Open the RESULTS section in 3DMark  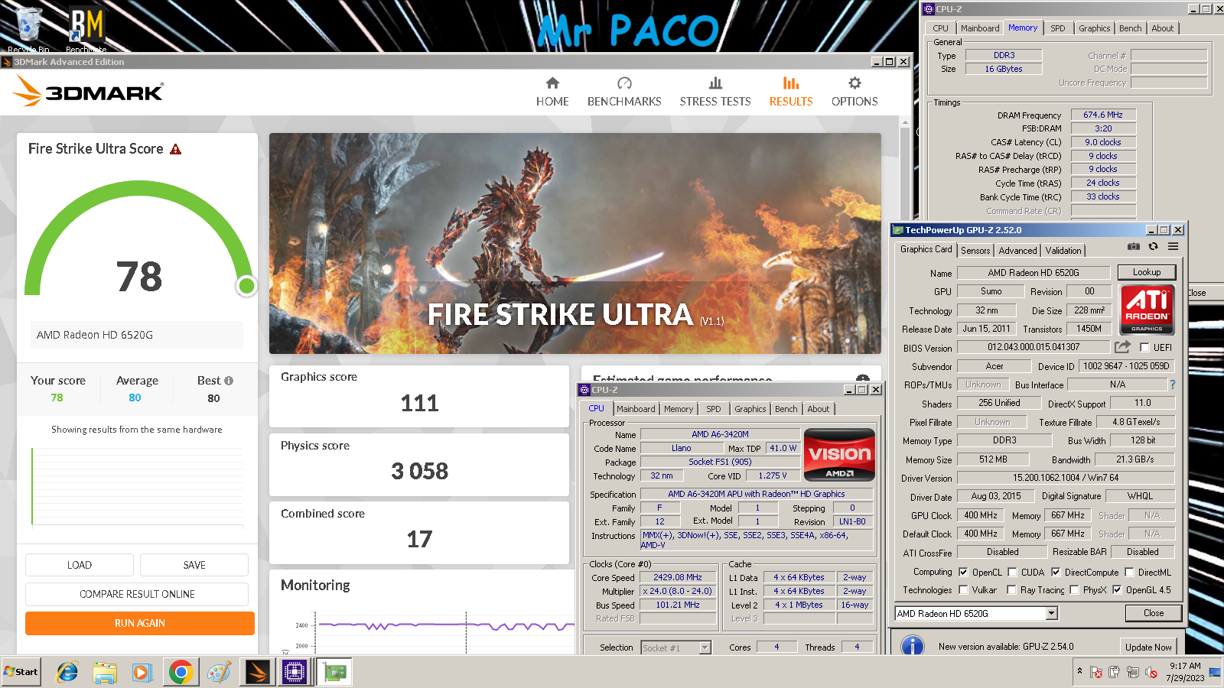click(791, 92)
